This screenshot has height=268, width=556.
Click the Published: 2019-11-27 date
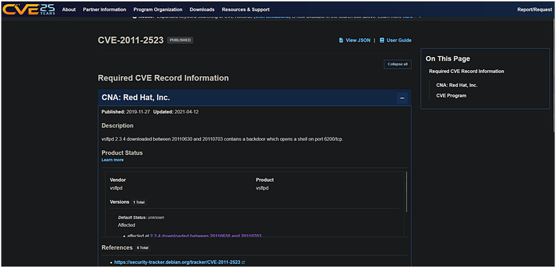[126, 112]
